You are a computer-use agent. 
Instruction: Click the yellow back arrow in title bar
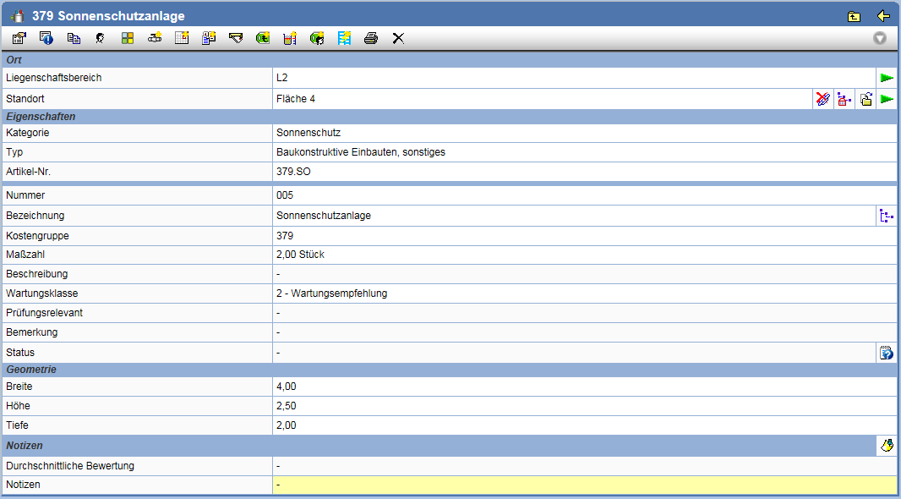click(x=883, y=16)
